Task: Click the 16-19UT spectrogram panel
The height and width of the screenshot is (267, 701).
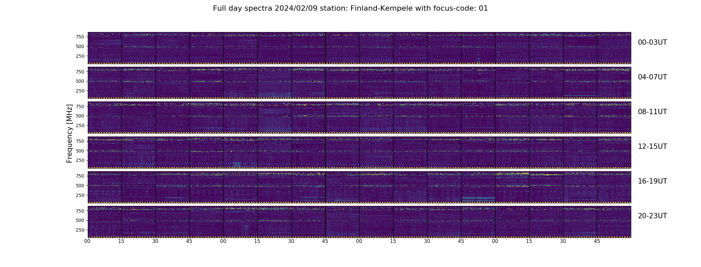Action: click(x=359, y=187)
